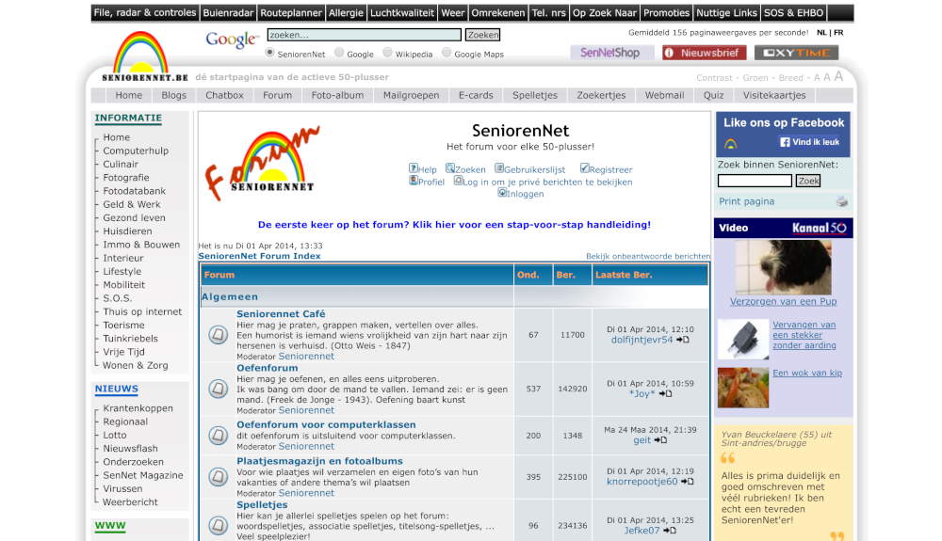
Task: Click the Registreer checkmark icon
Action: pos(584,168)
